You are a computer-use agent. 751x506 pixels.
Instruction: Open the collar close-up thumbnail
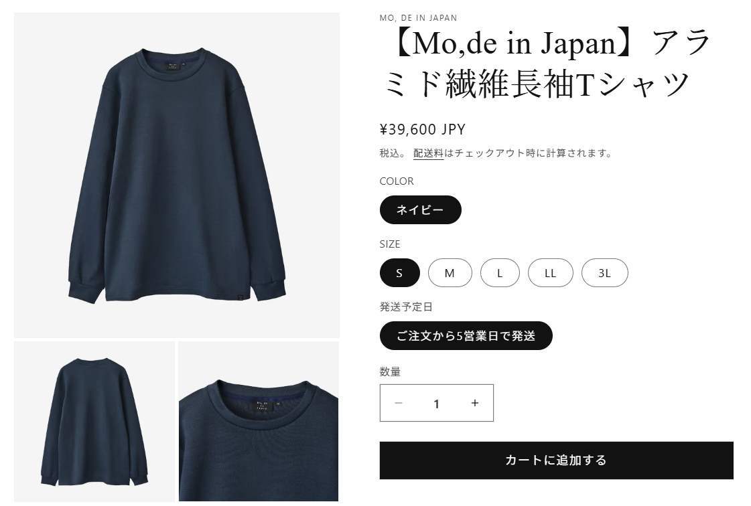[x=259, y=421]
